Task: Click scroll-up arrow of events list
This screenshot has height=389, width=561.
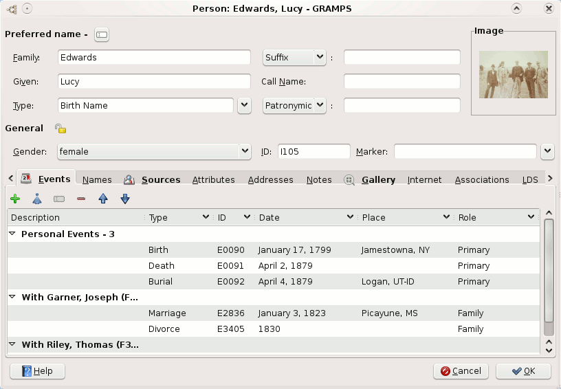Action: point(549,213)
